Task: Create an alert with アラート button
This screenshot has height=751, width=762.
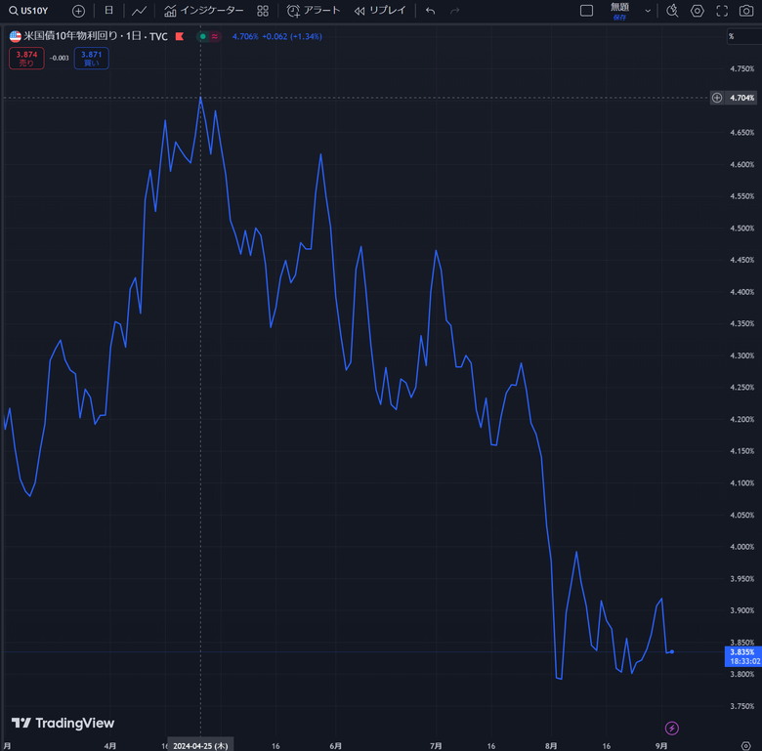Action: point(314,11)
